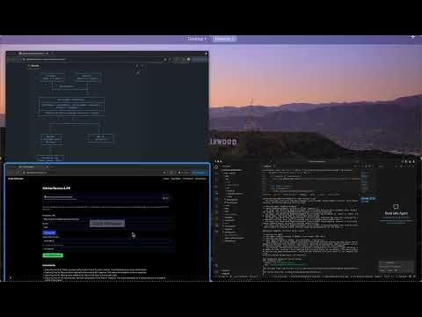
Task: Click the Build with Agent chat icon in the editor
Action: click(x=396, y=207)
